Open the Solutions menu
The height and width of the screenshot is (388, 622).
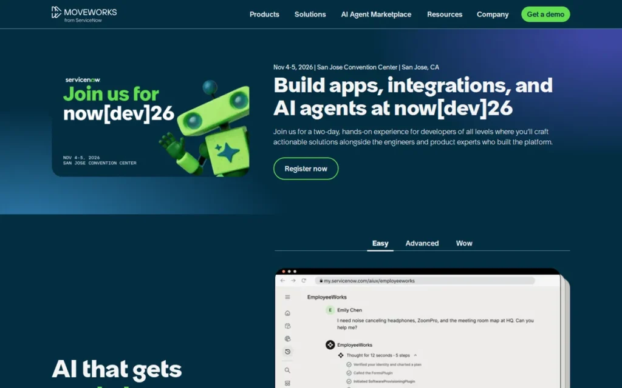[x=310, y=15]
